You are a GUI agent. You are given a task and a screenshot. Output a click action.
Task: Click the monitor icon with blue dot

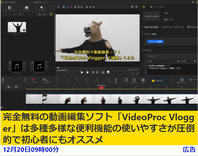click(x=108, y=72)
